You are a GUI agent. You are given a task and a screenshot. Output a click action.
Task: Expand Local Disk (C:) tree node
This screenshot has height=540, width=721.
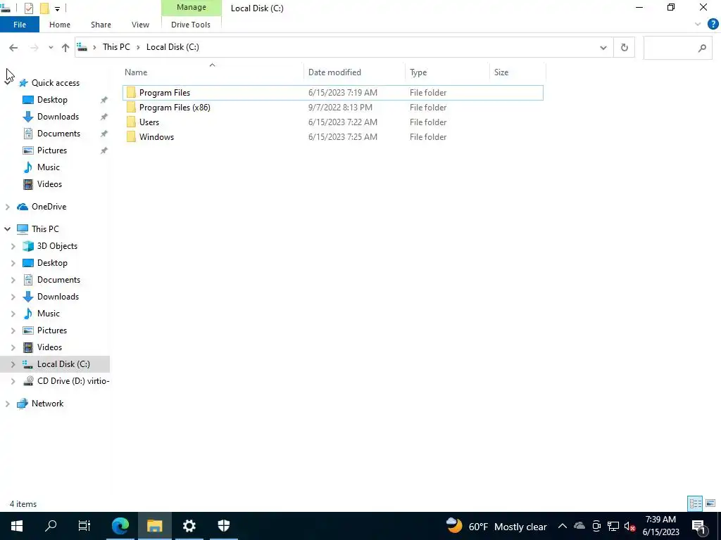point(13,364)
